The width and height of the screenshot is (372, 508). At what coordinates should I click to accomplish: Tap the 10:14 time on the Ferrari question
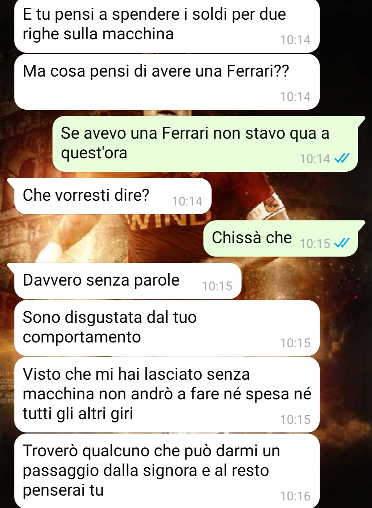[x=295, y=97]
